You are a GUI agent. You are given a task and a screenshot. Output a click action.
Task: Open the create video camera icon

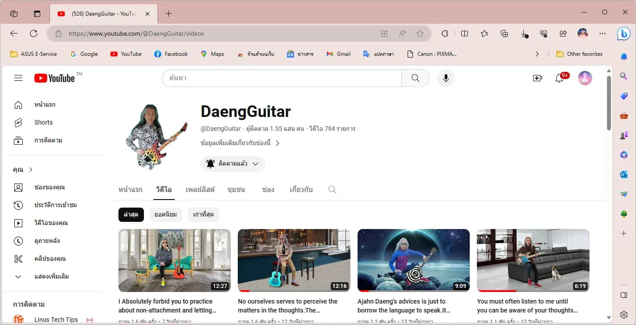pos(538,78)
